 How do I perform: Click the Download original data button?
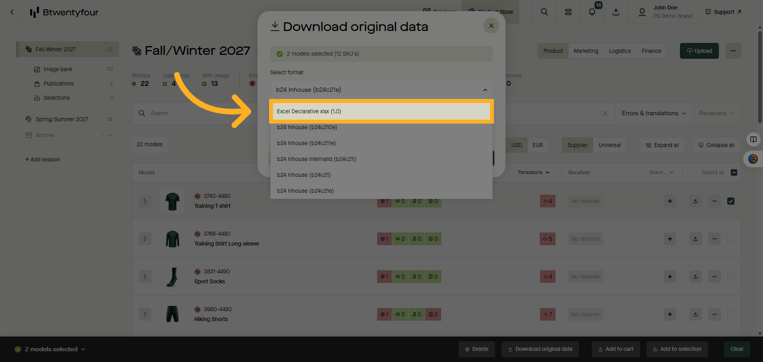(540, 349)
